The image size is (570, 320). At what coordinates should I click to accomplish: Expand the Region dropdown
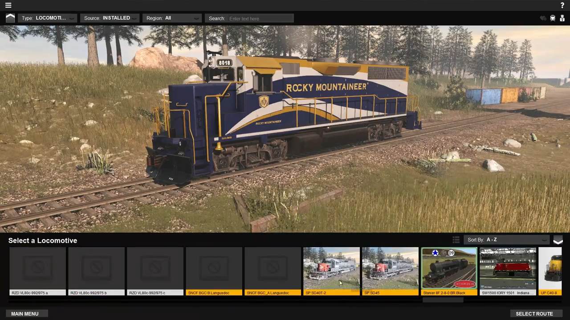pos(172,18)
